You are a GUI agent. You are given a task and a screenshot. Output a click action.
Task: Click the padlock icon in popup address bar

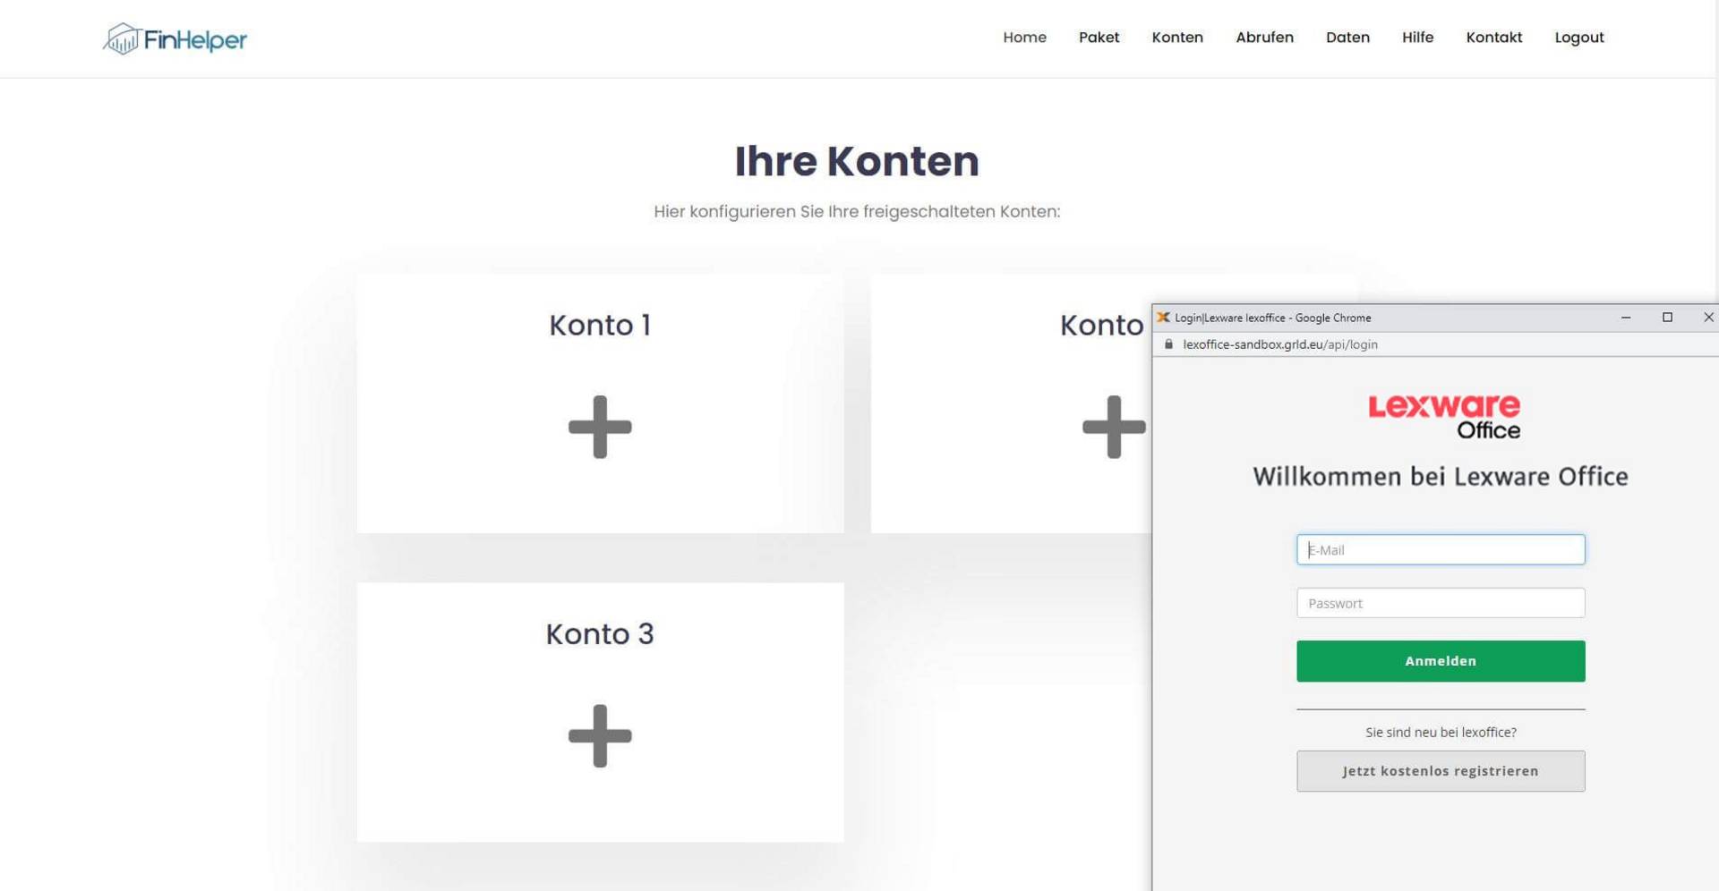click(x=1168, y=344)
